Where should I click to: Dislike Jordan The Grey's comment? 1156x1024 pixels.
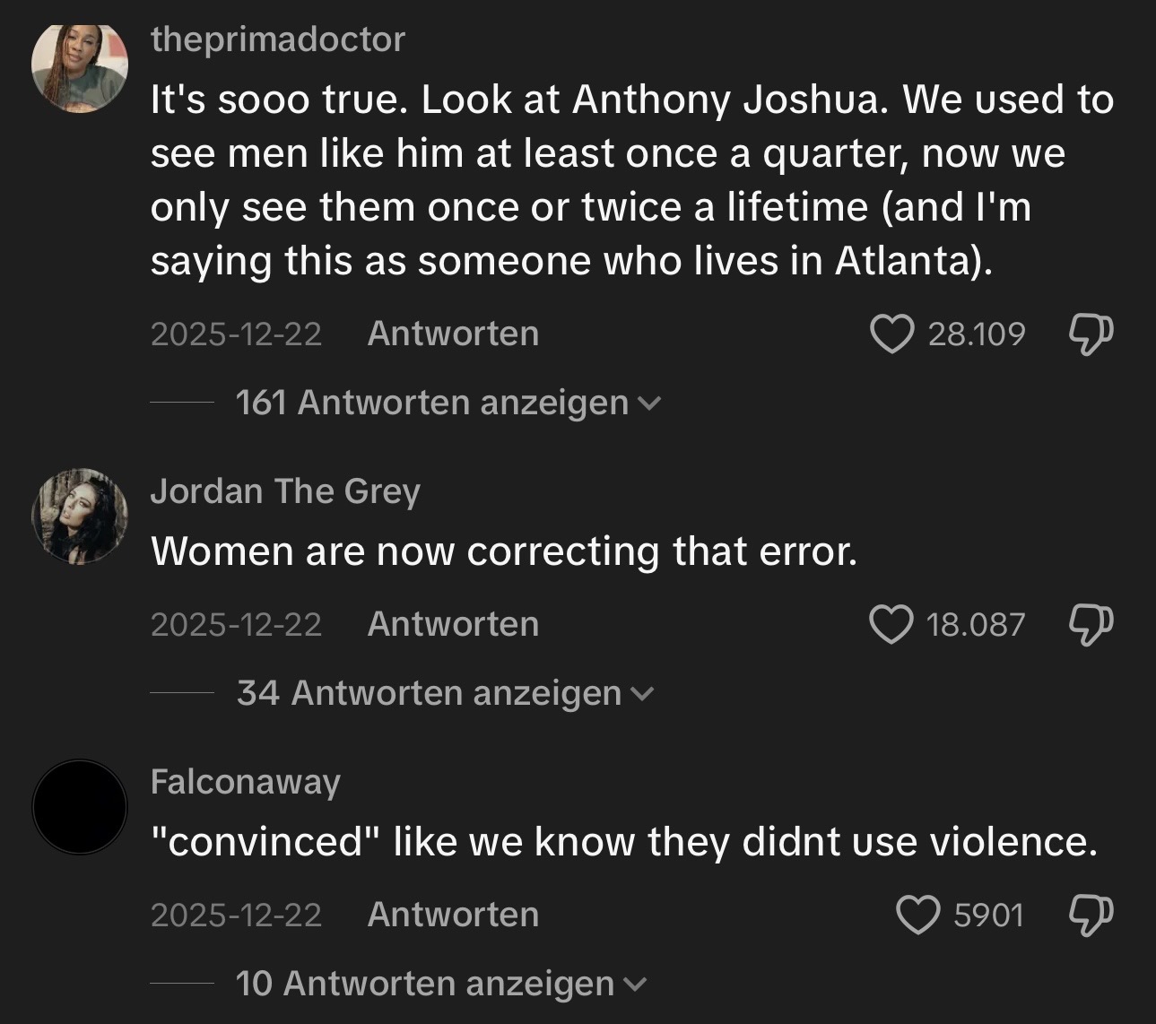(1091, 624)
